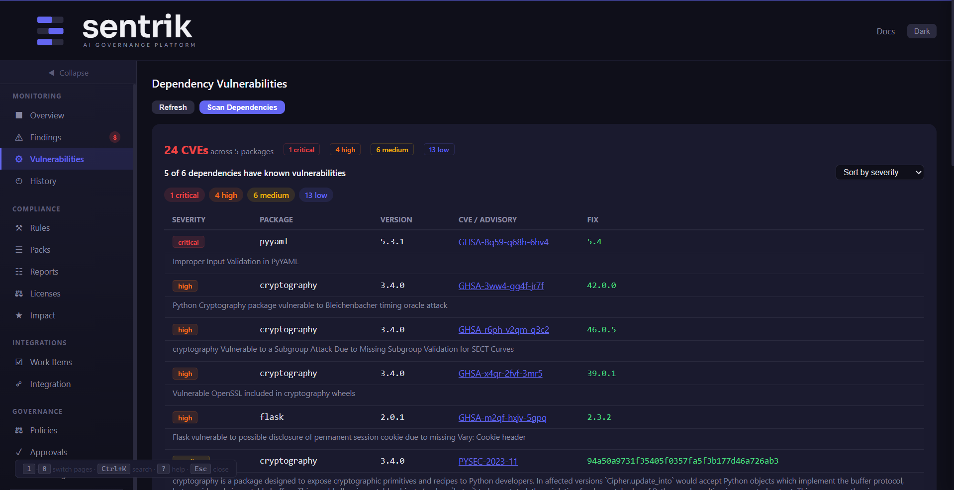Click the Rules tools icon

[x=19, y=228]
